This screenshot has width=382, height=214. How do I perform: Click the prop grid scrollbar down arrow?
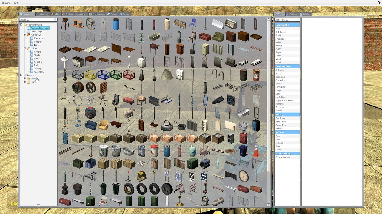tap(268, 205)
